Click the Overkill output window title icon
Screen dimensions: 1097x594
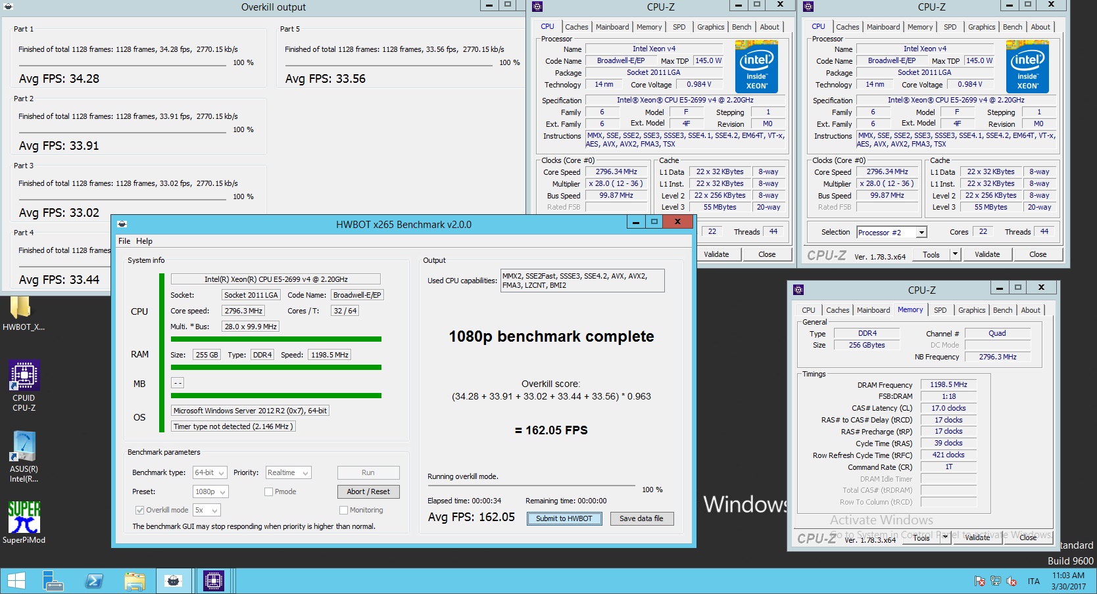[x=9, y=7]
